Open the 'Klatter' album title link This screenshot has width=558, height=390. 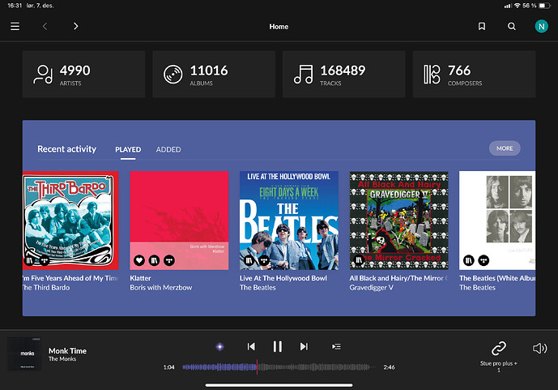point(140,278)
